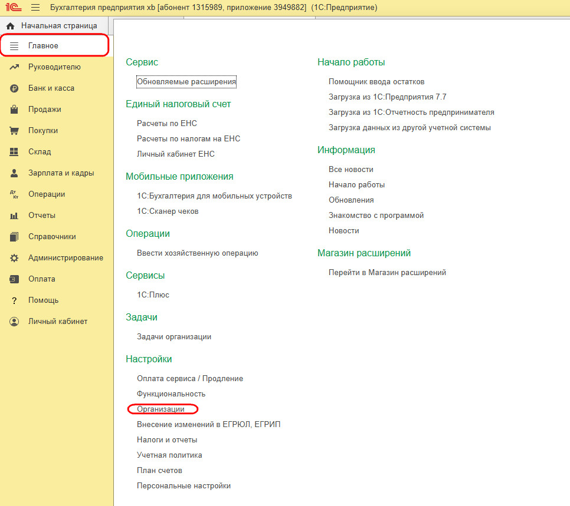This screenshot has height=506, width=570.
Task: Go to the Справочники section
Action: (x=52, y=237)
